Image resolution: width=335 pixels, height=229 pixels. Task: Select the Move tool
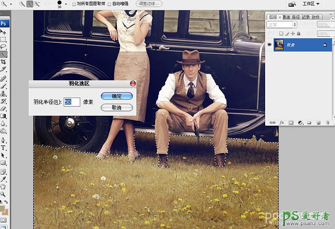tap(3, 32)
